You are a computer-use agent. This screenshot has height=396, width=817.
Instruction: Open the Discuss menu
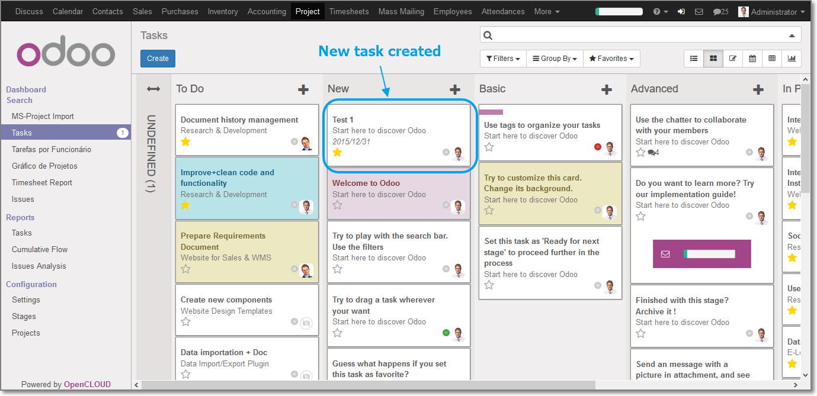(x=29, y=12)
